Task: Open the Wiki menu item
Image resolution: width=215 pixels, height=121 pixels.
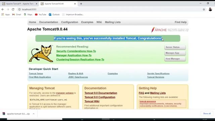Action: click(99, 22)
